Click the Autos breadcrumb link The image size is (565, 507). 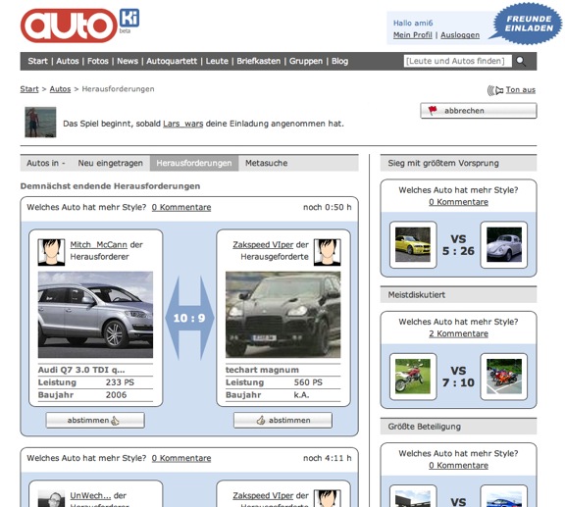point(60,89)
